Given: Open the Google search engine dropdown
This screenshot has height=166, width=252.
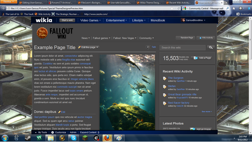Looking at the screenshot, I should tap(185, 8).
